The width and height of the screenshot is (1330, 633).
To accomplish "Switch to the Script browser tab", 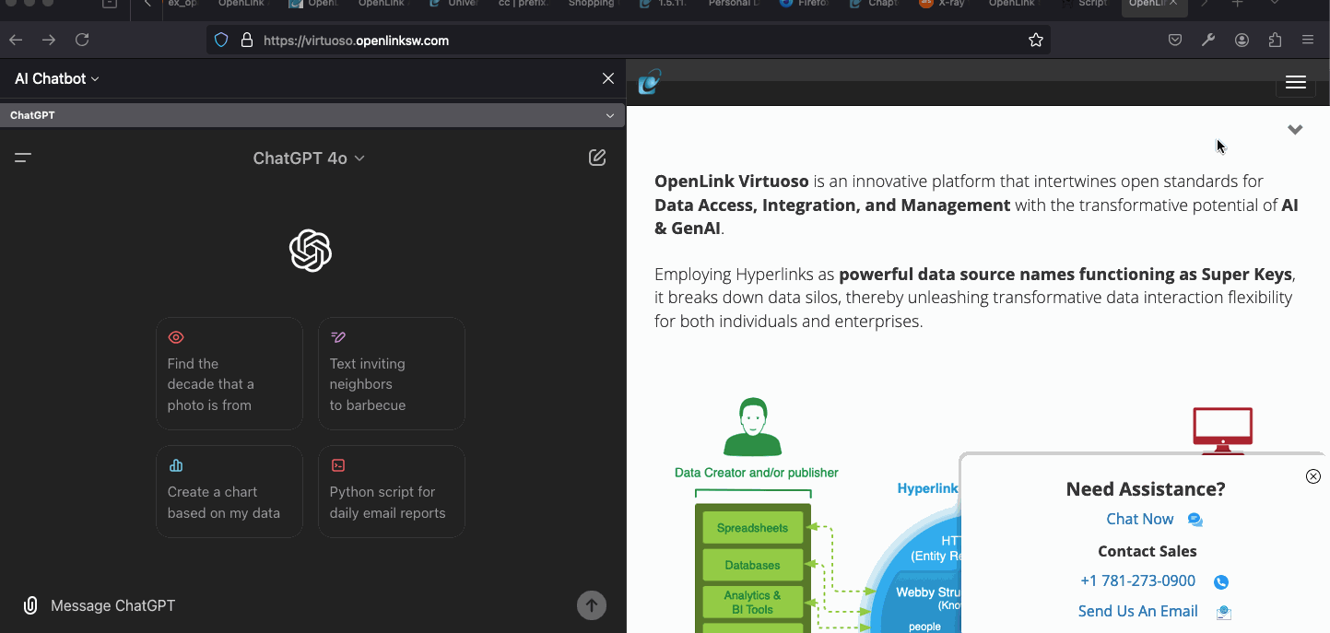I will click(1086, 5).
